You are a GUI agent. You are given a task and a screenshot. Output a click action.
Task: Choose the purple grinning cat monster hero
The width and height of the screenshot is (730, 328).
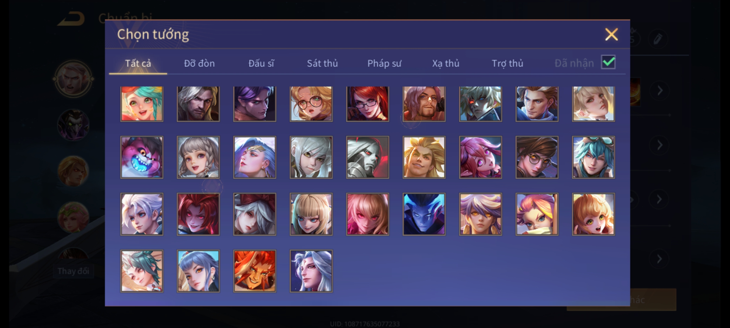coord(142,157)
